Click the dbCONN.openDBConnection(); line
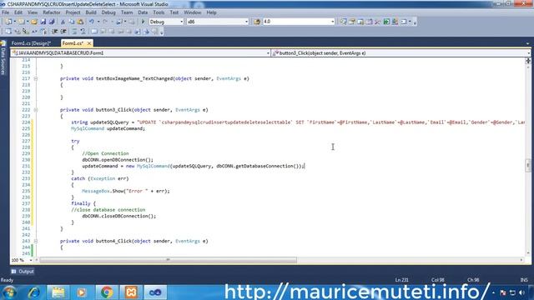Image resolution: width=534 pixels, height=300 pixels. tap(118, 160)
